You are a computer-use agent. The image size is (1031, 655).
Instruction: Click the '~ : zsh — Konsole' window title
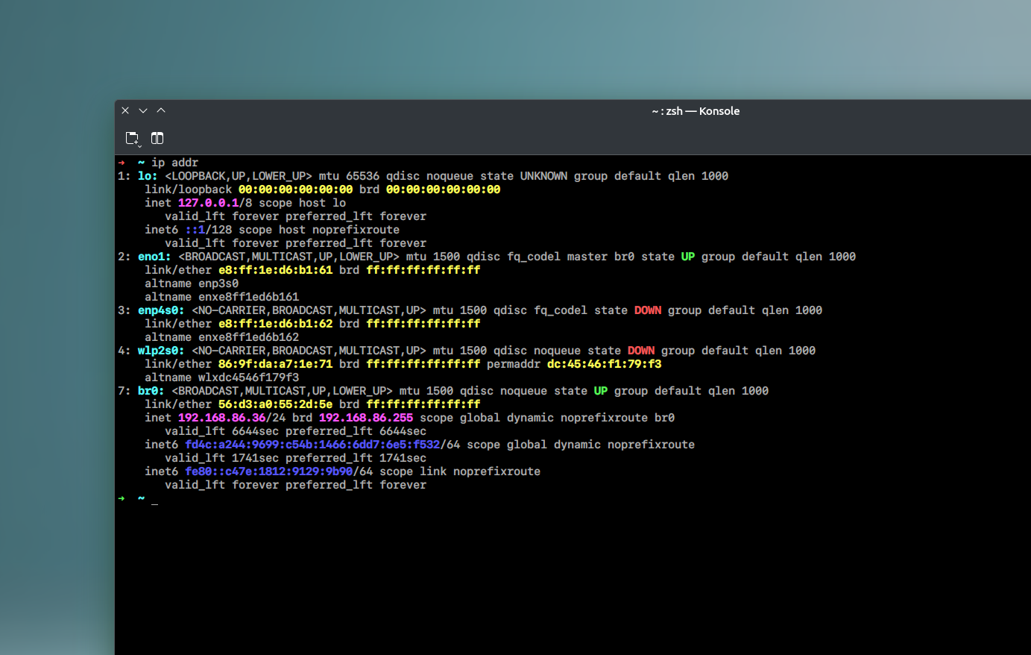[x=696, y=111]
